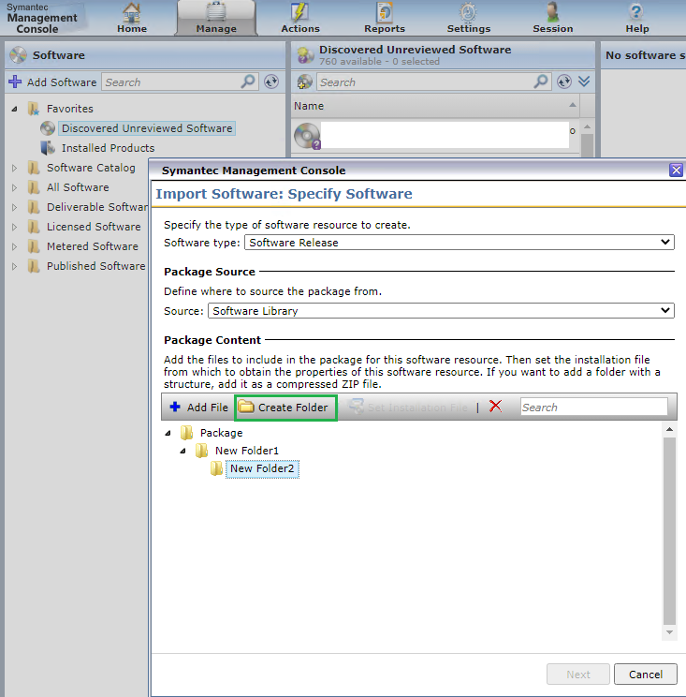The image size is (686, 697).
Task: Click refresh icon in Discovered Unreviewed Software
Action: click(x=564, y=82)
